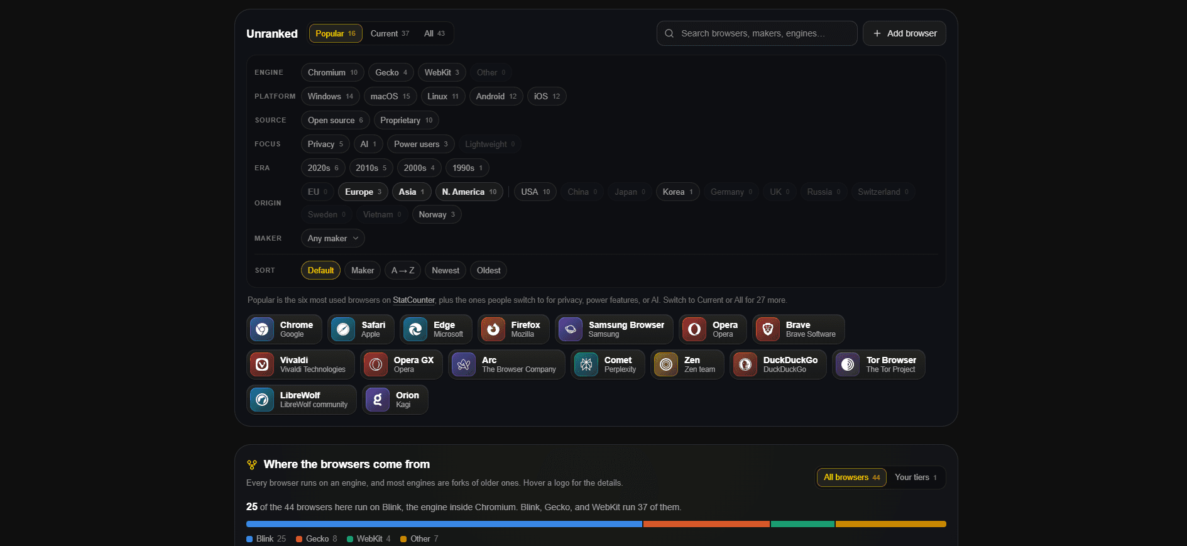Click the Edge browser logo icon
The height and width of the screenshot is (546, 1187).
415,329
